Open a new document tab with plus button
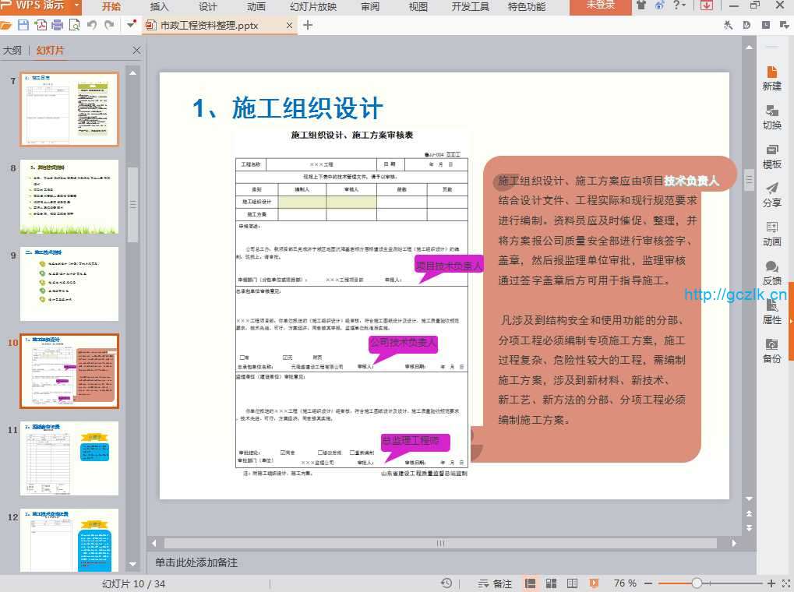Image resolution: width=794 pixels, height=592 pixels. pyautogui.click(x=308, y=25)
